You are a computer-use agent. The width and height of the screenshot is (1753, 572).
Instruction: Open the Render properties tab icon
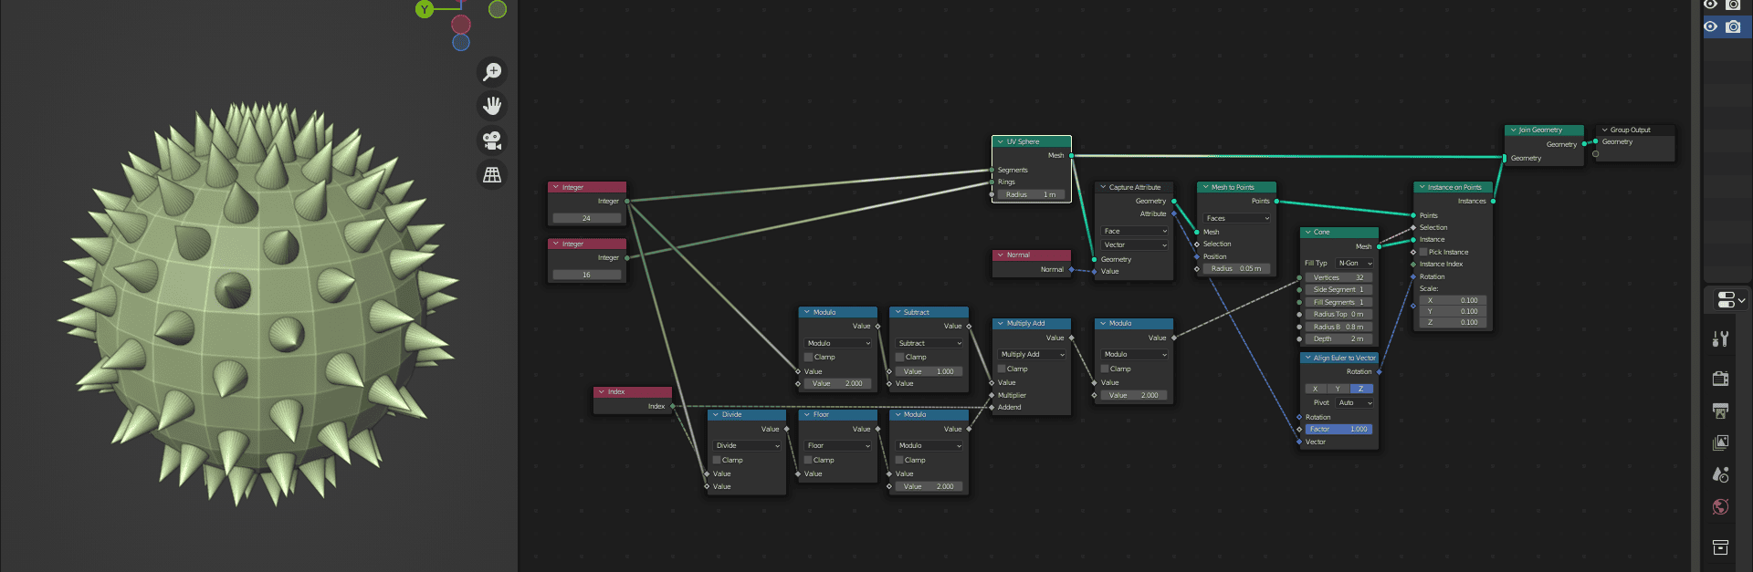[1720, 379]
